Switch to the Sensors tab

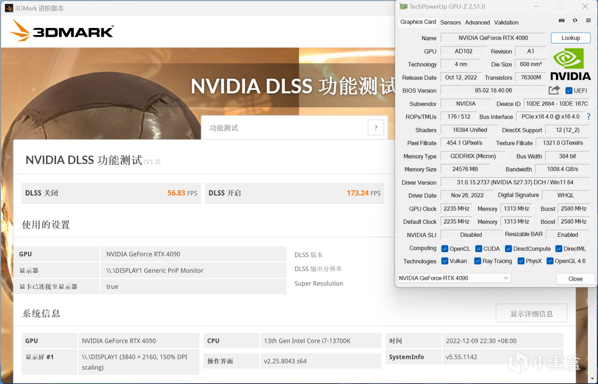pos(450,23)
